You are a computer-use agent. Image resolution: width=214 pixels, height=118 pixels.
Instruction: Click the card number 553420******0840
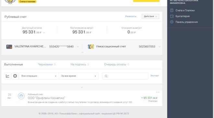click(x=61, y=47)
